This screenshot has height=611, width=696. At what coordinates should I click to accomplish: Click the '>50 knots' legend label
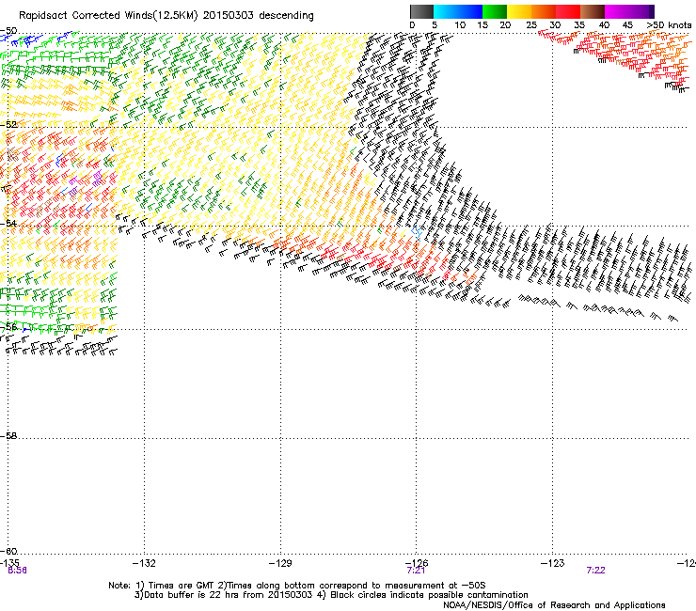(x=669, y=25)
